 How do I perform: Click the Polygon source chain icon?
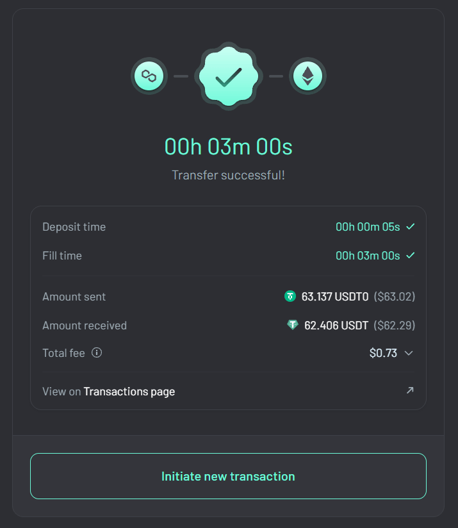click(149, 76)
